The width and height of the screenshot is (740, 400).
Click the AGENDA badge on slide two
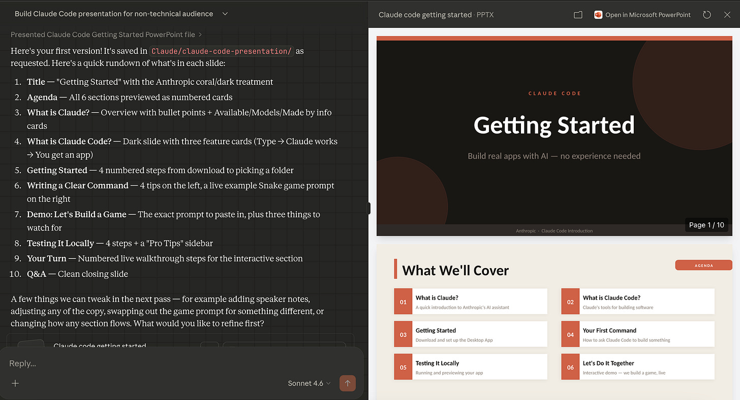pos(703,265)
